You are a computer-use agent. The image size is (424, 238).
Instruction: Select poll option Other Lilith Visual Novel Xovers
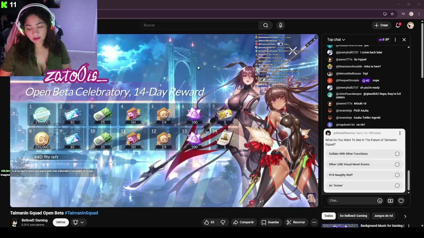[364, 164]
